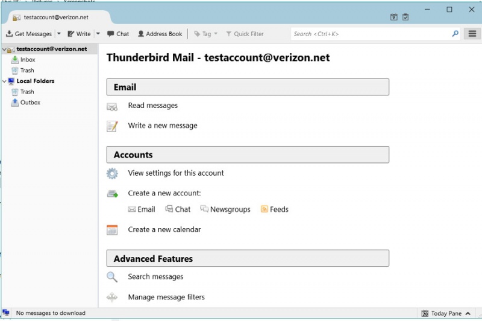This screenshot has height=321, width=482.
Task: Toggle Quick Filter
Action: tap(245, 34)
